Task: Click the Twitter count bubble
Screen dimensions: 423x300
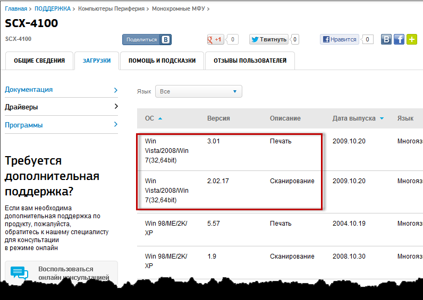Action: (x=295, y=39)
